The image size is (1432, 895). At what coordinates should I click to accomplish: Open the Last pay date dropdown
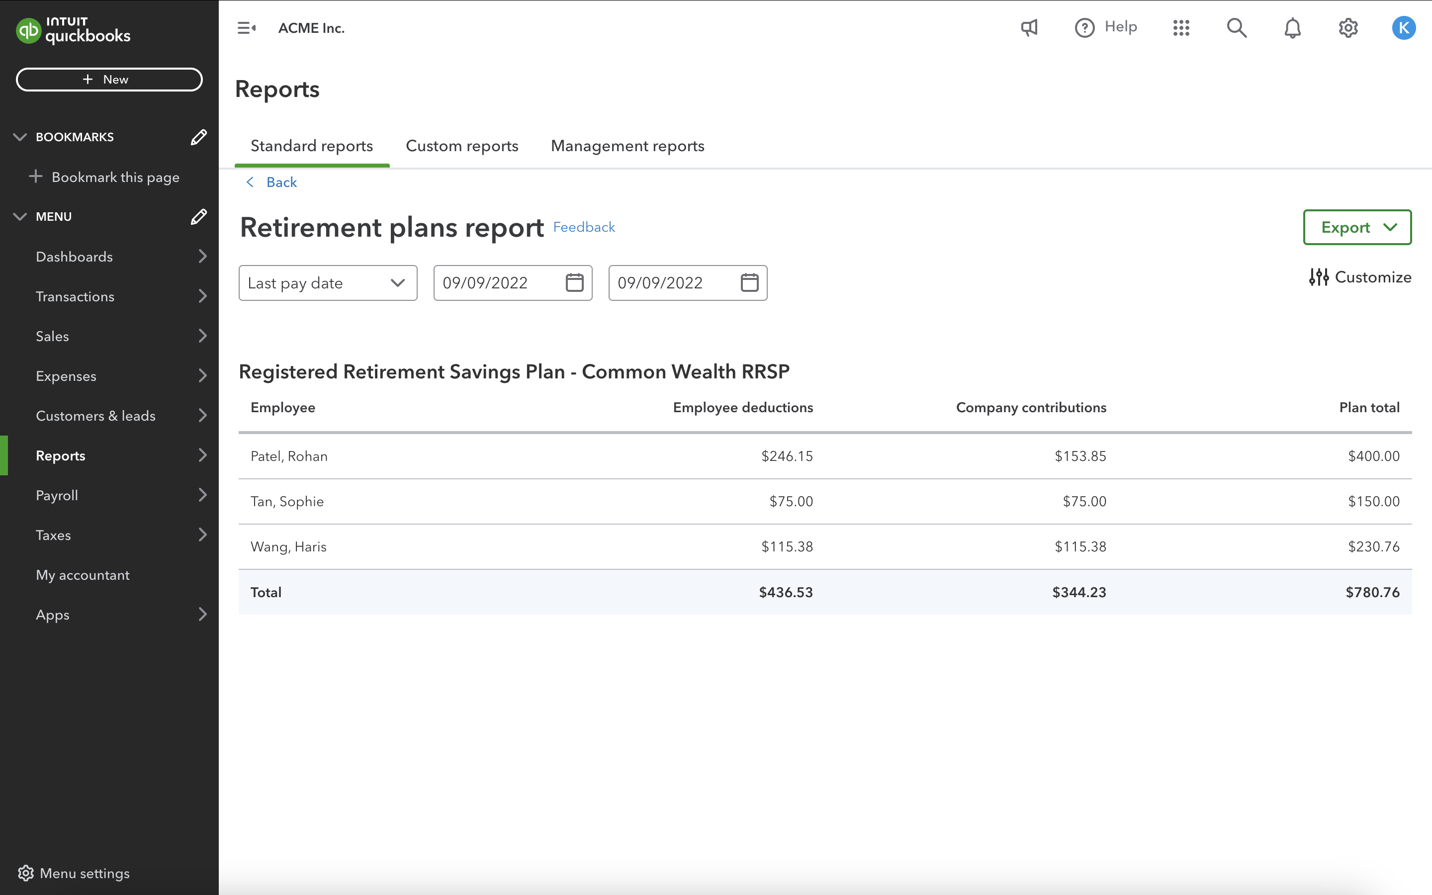point(328,283)
